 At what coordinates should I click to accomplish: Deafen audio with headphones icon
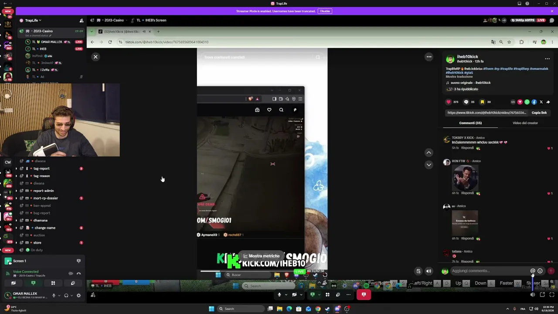click(66, 295)
